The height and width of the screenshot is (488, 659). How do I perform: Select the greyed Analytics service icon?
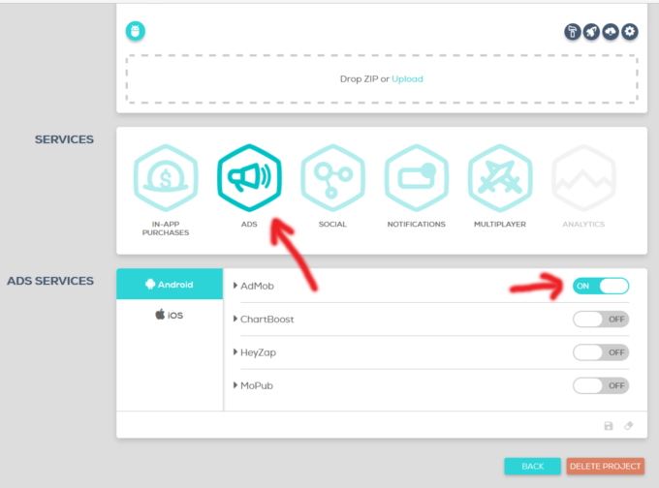pos(583,177)
